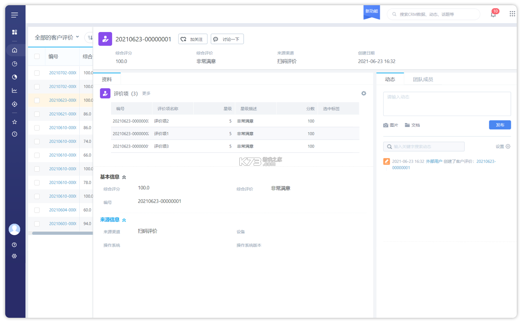The image size is (522, 323).
Task: Open the line chart icon in sidebar
Action: [15, 91]
